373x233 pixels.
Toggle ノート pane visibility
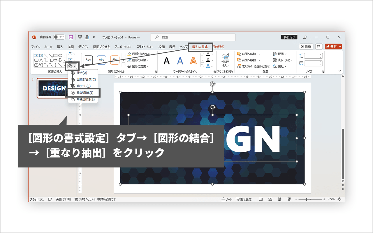pyautogui.click(x=227, y=199)
